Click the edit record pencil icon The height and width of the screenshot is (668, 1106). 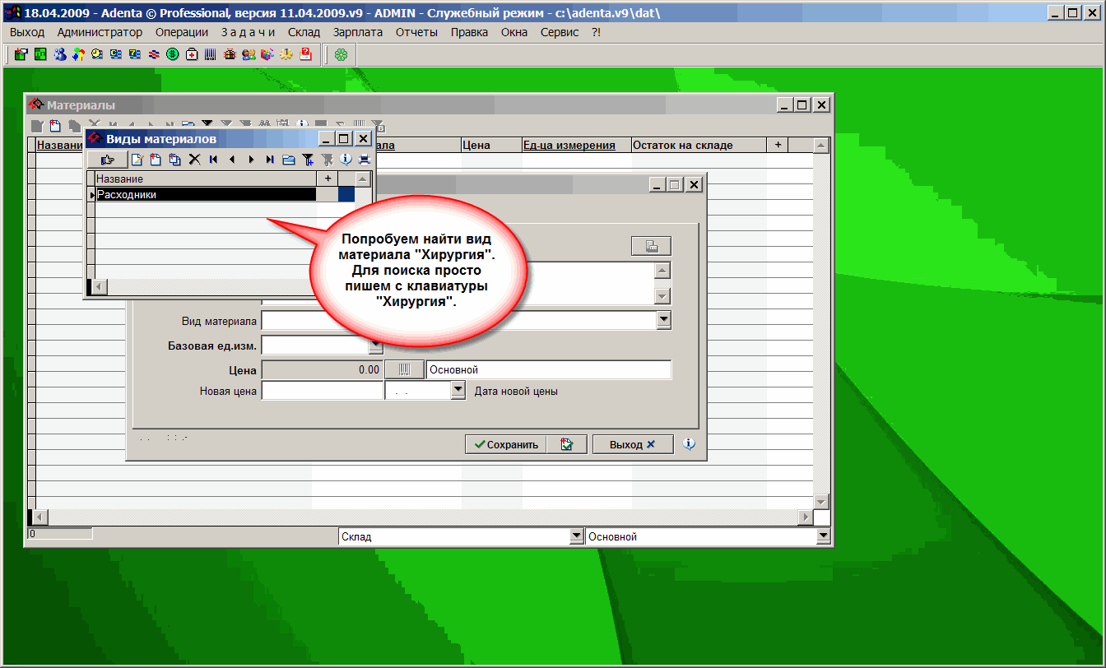click(x=137, y=160)
